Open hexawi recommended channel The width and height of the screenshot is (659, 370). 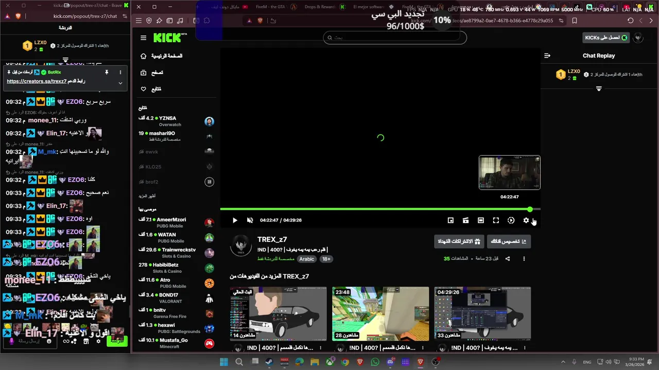pos(176,328)
